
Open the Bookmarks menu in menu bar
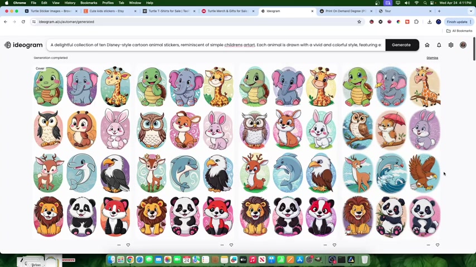[89, 3]
